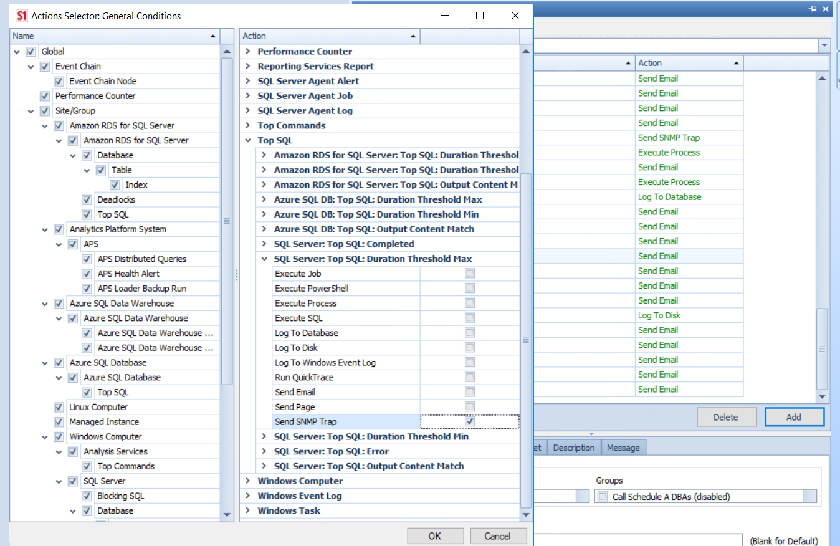This screenshot has height=546, width=840.
Task: Select the APS Distributed Queries tree item
Action: [x=141, y=259]
